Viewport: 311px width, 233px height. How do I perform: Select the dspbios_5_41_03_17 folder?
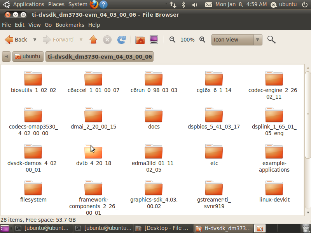pos(214,118)
